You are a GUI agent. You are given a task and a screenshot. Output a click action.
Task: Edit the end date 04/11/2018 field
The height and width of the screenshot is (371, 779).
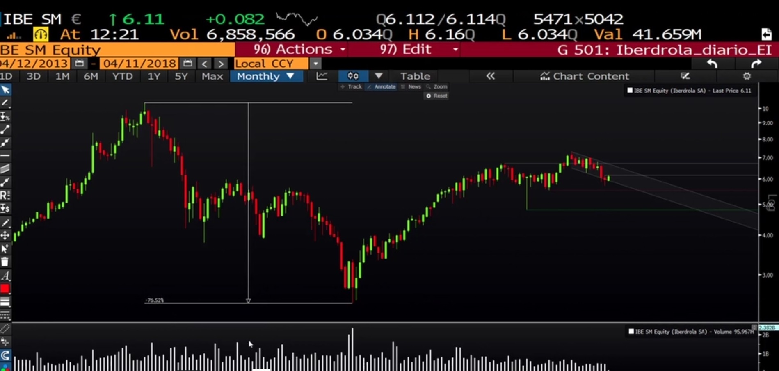tap(139, 64)
